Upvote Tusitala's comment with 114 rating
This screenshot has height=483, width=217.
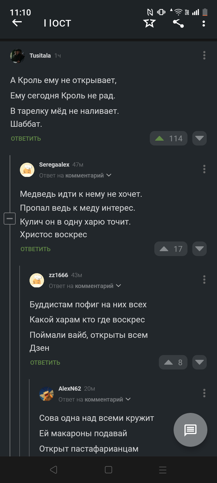point(160,138)
